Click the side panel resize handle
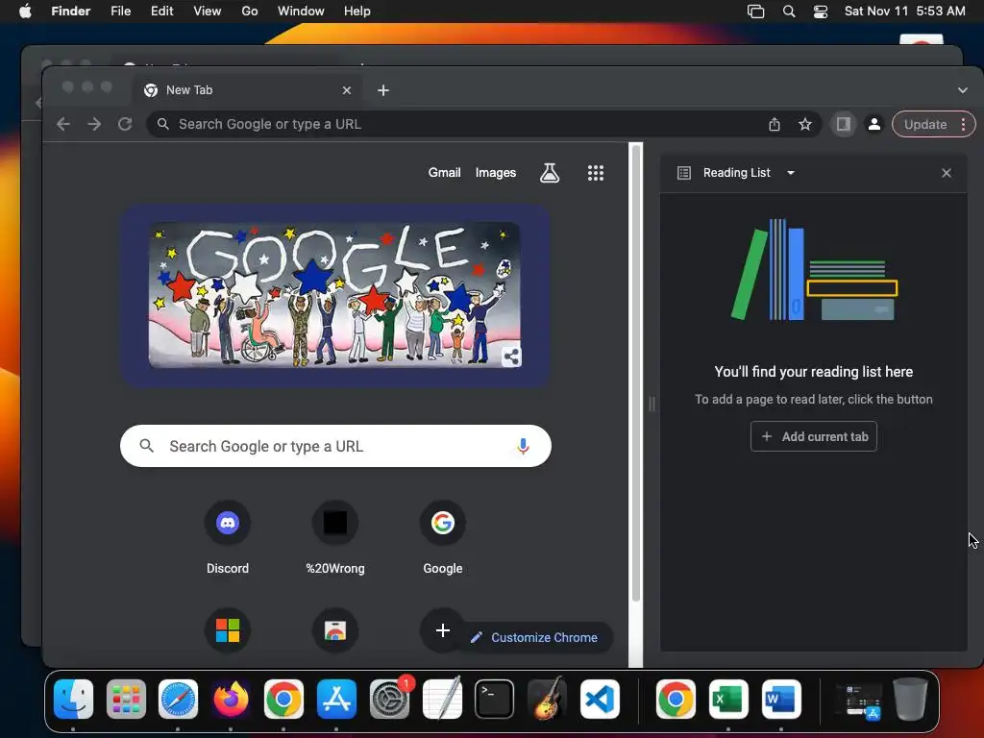984x738 pixels. pos(652,405)
